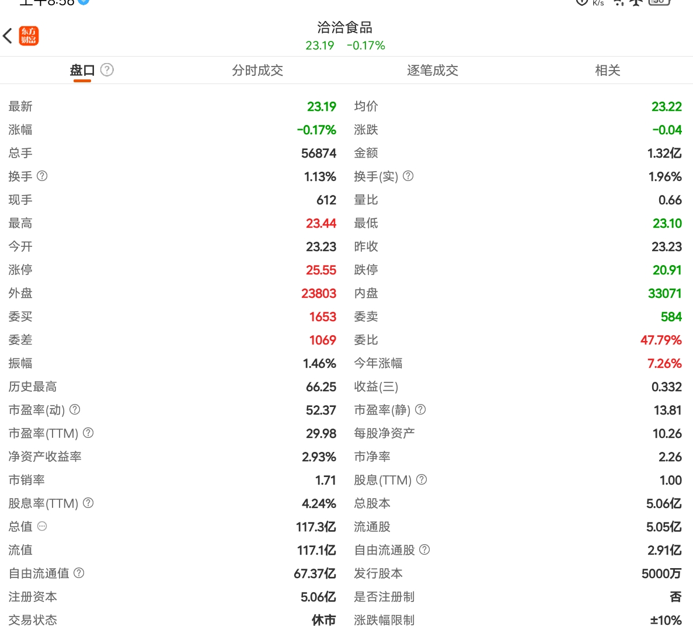Select 委买 value 1653
Viewport: 693px width, 630px height.
(323, 317)
